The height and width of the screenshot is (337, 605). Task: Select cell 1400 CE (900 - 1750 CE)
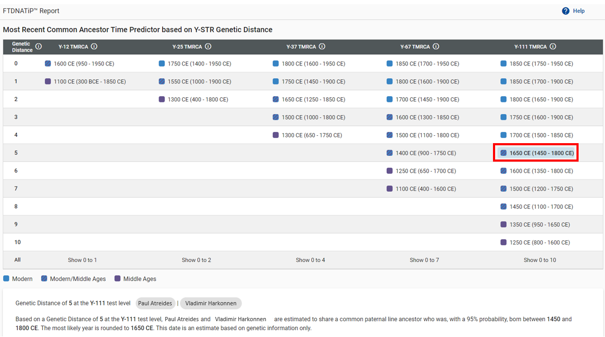point(421,153)
